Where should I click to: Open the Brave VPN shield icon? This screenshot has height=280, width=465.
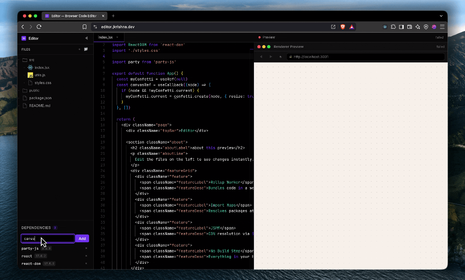(x=426, y=27)
